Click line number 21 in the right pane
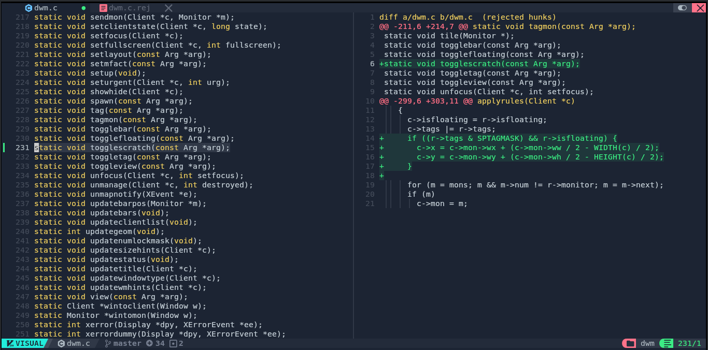This screenshot has width=708, height=350. point(370,203)
